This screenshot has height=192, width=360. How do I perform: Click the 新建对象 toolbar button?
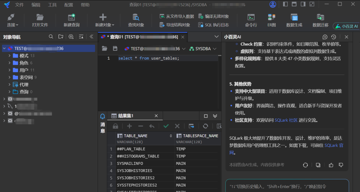(x=104, y=21)
